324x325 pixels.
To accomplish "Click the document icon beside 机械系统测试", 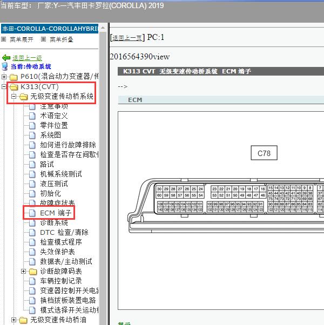I will click(x=32, y=174).
